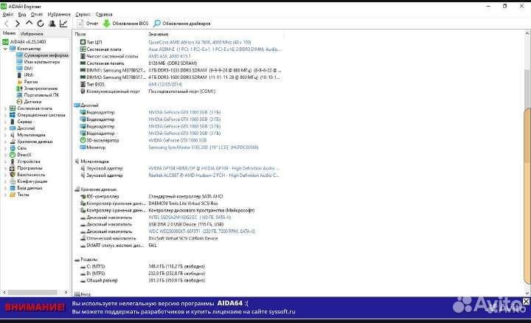
Task: Open the QuadCore AMD Athlon CPU link
Action: coord(200,42)
